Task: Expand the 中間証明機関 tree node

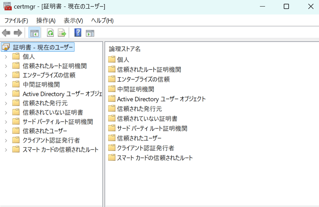Action: [x=6, y=85]
